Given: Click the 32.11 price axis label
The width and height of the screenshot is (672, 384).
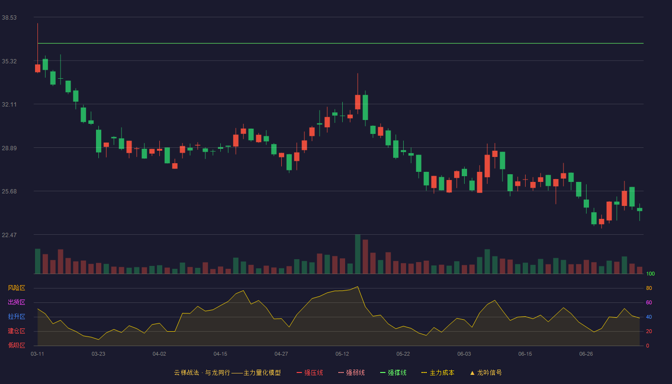Looking at the screenshot, I should [9, 104].
